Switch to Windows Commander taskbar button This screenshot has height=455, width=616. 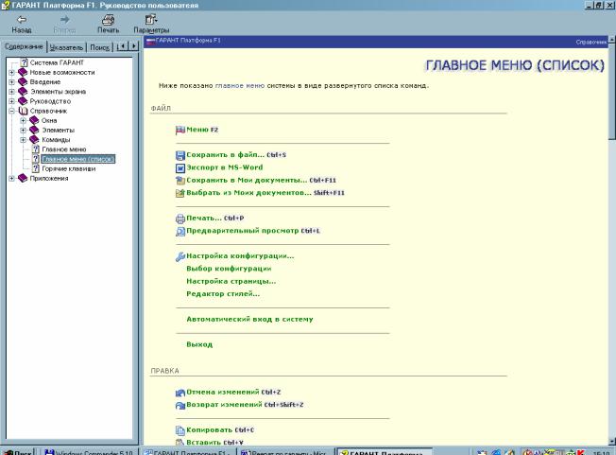[89, 452]
